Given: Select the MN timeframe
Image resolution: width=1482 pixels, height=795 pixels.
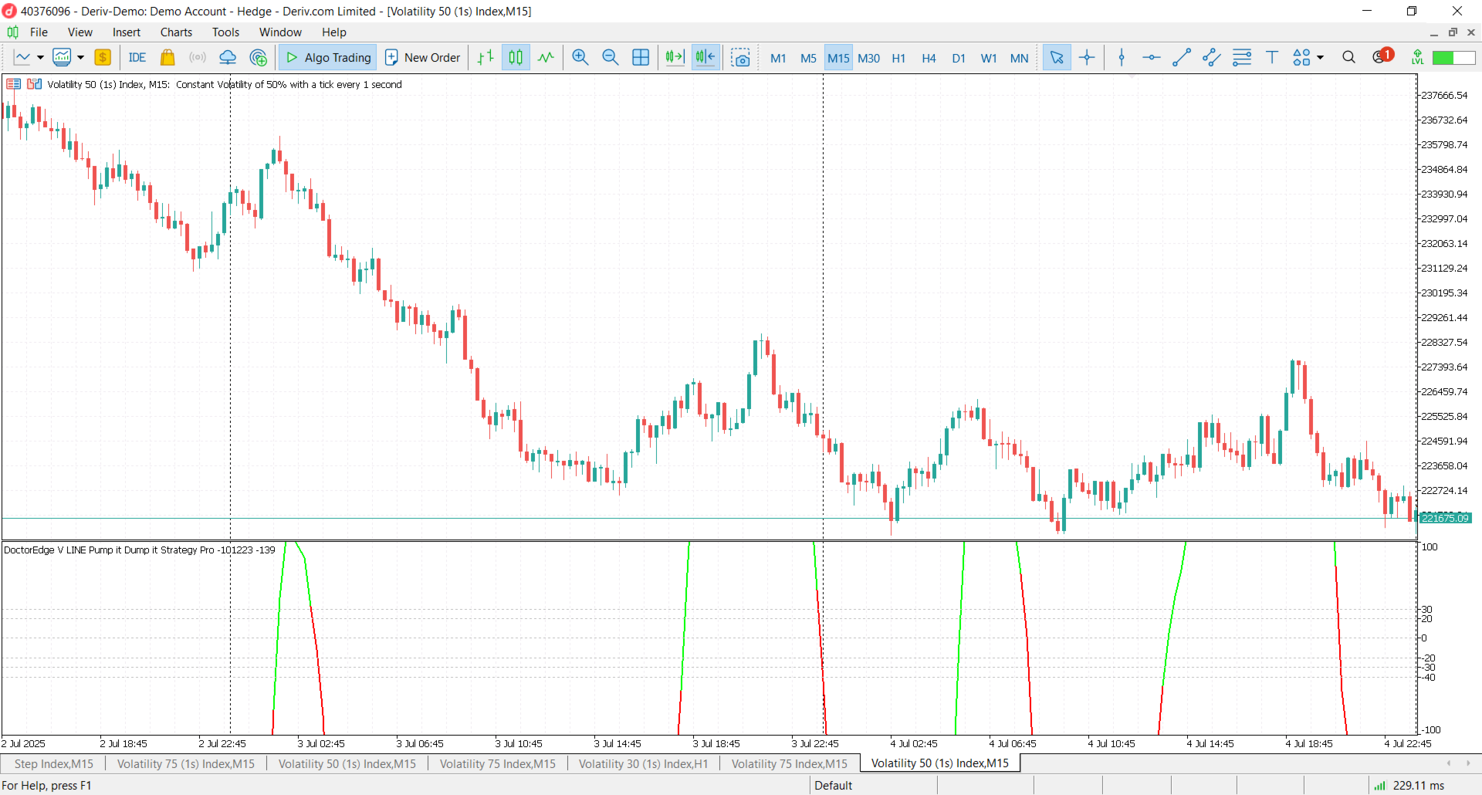Looking at the screenshot, I should [1019, 59].
